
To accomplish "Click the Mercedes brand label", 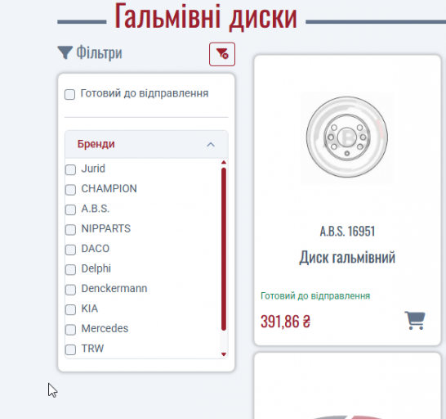I will 105,328.
